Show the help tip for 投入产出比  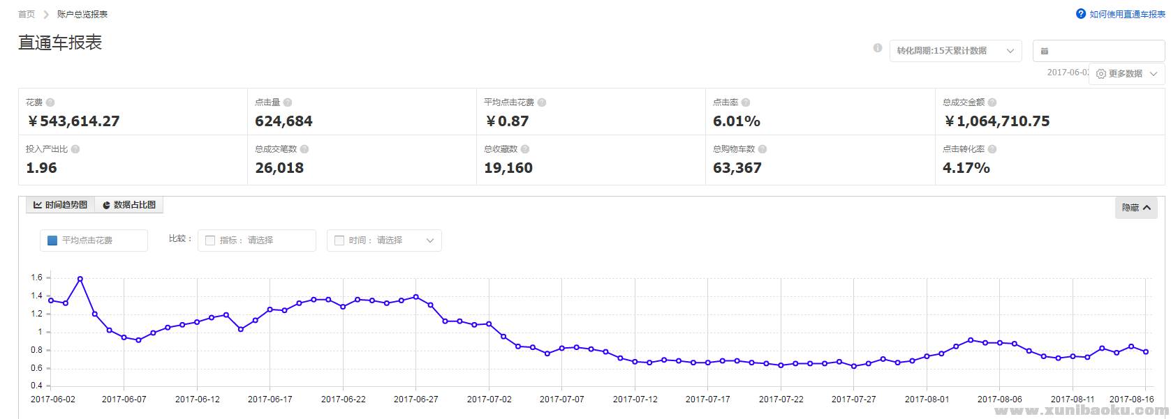[75, 149]
